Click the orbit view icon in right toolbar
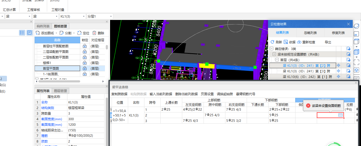The height and width of the screenshot is (146, 361). [x=356, y=26]
